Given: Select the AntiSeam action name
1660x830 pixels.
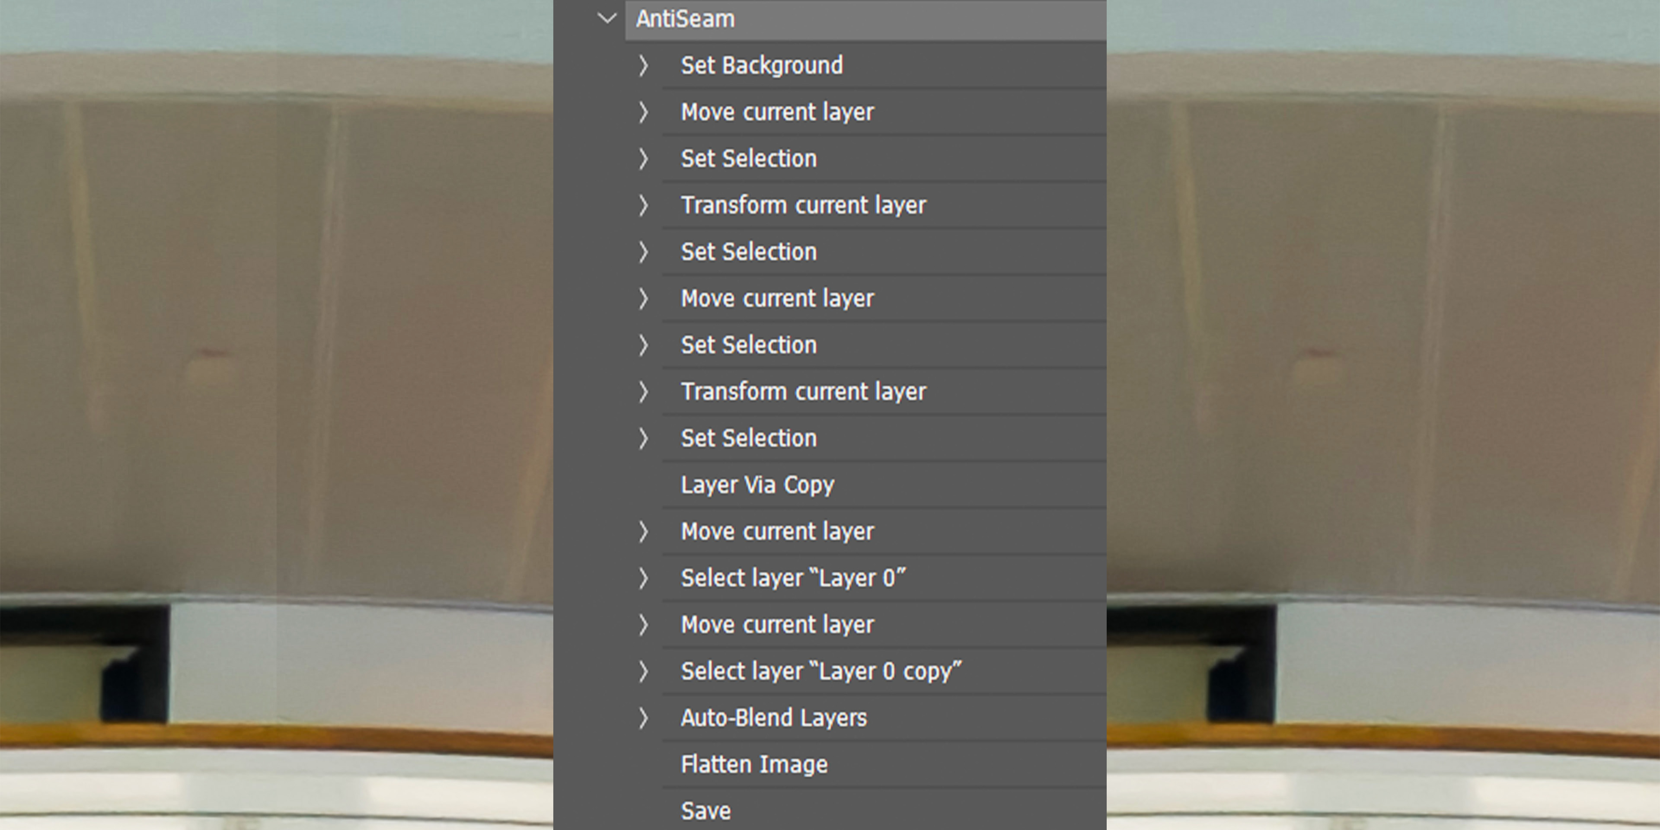Looking at the screenshot, I should (685, 19).
